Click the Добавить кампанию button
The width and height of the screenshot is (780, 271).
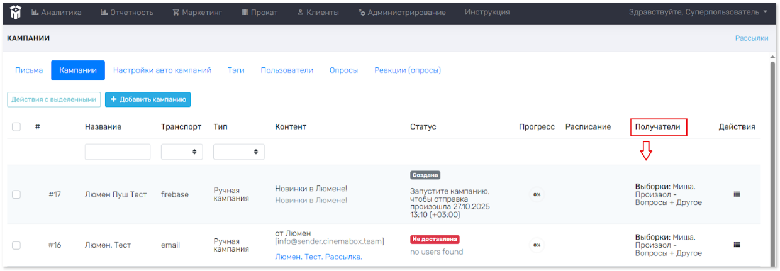click(148, 99)
